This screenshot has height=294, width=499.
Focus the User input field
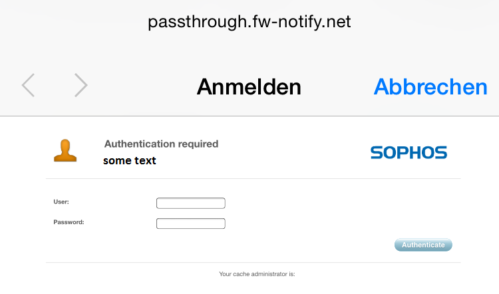190,204
